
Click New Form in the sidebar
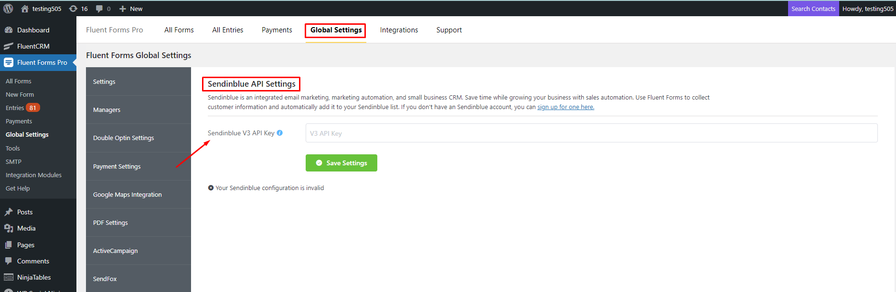[x=20, y=95]
